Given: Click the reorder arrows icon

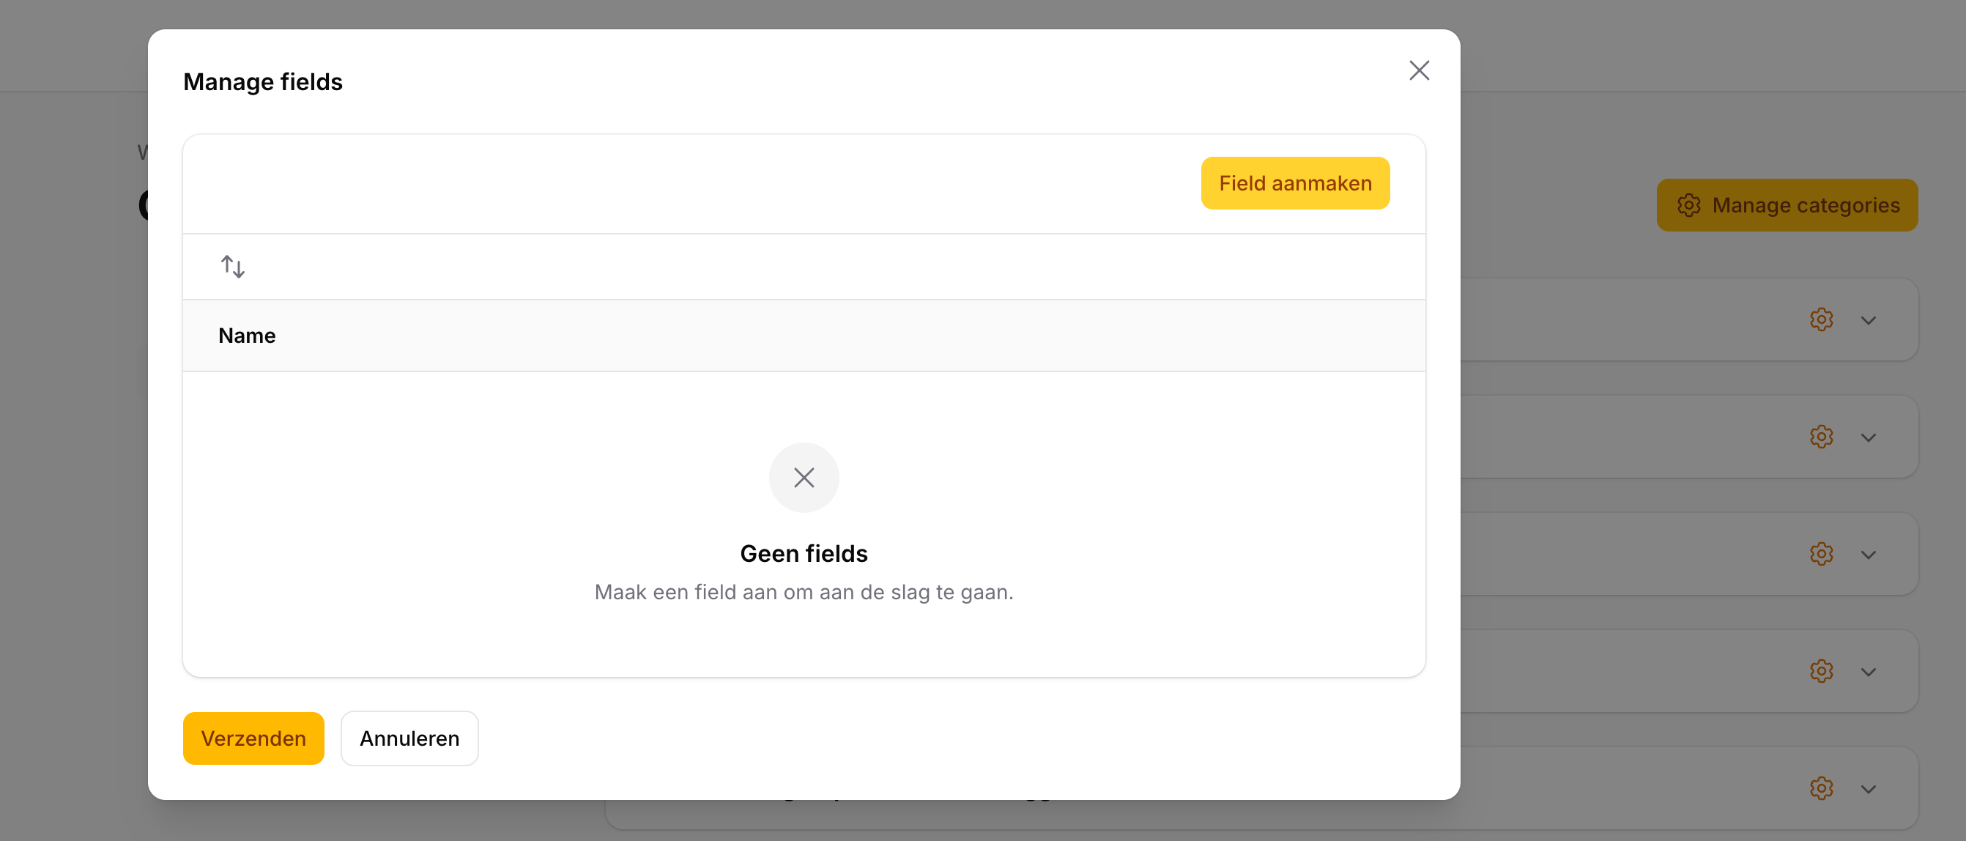Looking at the screenshot, I should click(233, 267).
